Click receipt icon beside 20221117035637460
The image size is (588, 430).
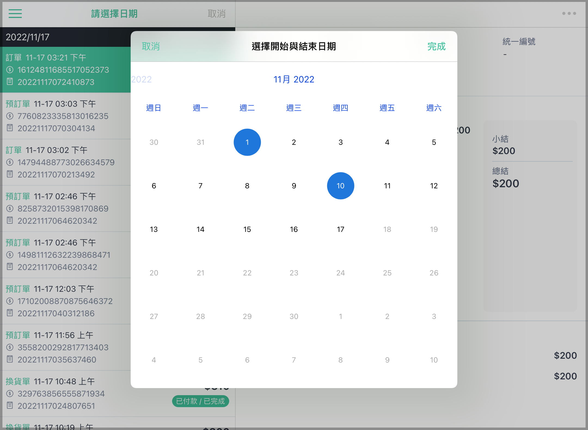click(x=10, y=359)
